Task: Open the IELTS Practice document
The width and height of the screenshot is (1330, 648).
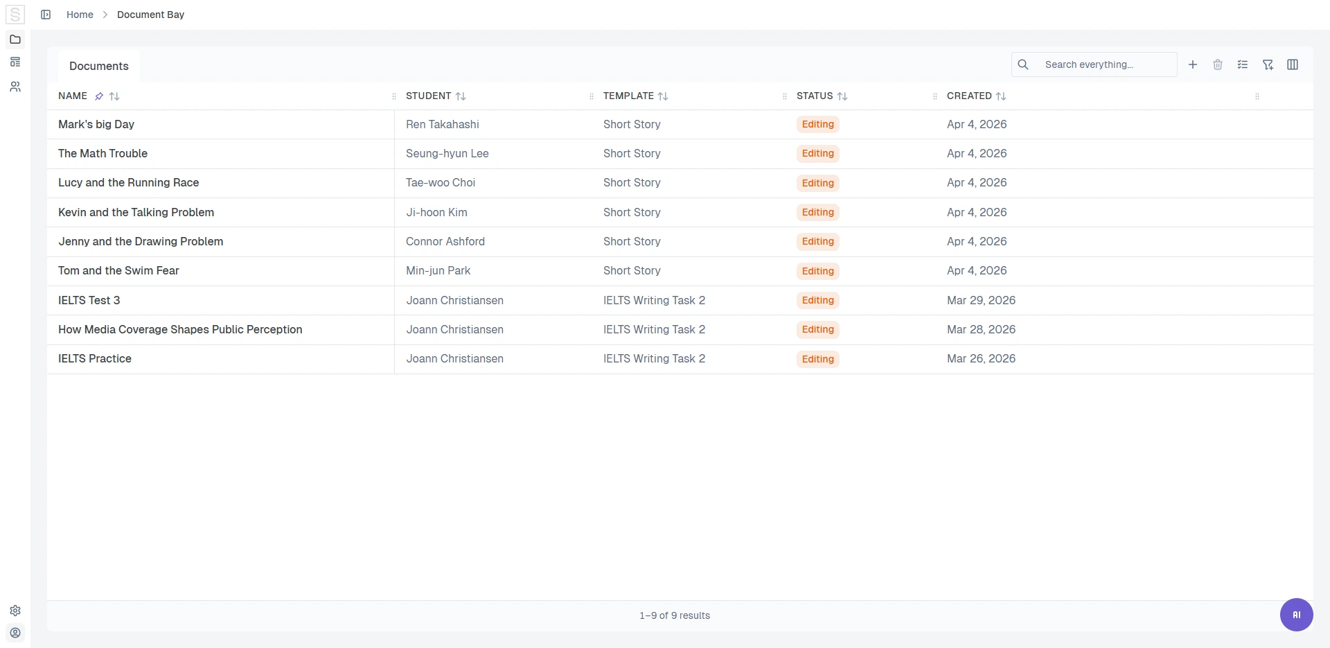Action: (x=95, y=358)
